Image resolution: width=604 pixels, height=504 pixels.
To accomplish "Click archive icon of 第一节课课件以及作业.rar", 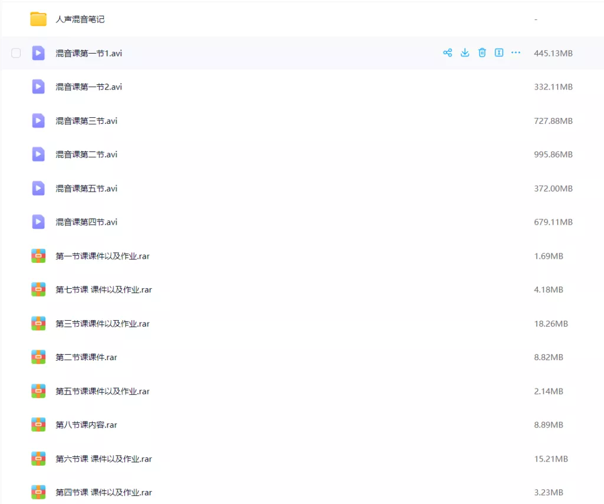I will (38, 256).
